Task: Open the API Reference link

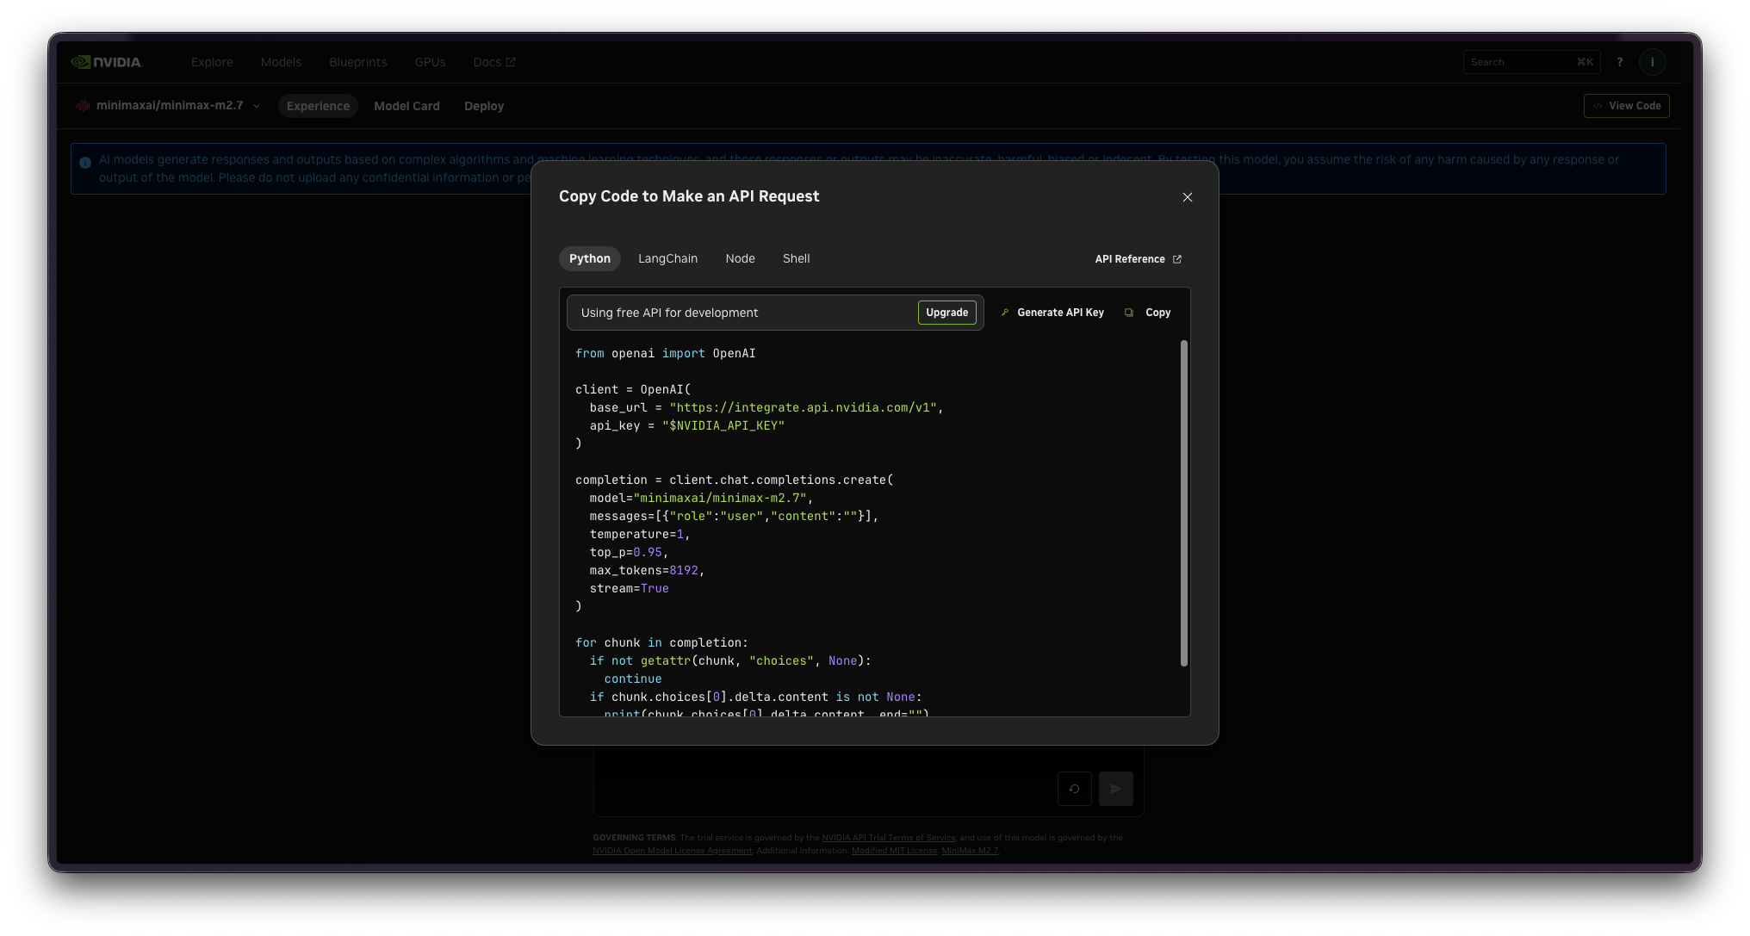Action: [x=1138, y=259]
